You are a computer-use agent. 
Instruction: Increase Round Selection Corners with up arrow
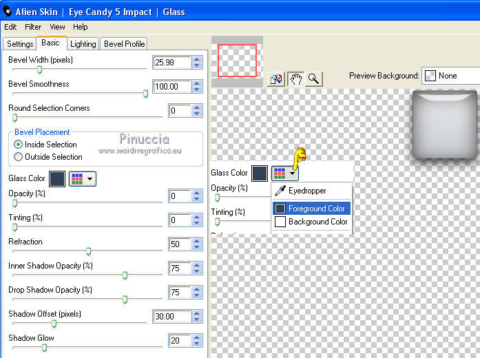pos(197,107)
